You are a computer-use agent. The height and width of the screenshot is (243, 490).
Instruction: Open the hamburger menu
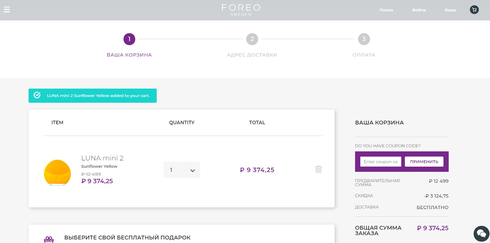tap(7, 9)
